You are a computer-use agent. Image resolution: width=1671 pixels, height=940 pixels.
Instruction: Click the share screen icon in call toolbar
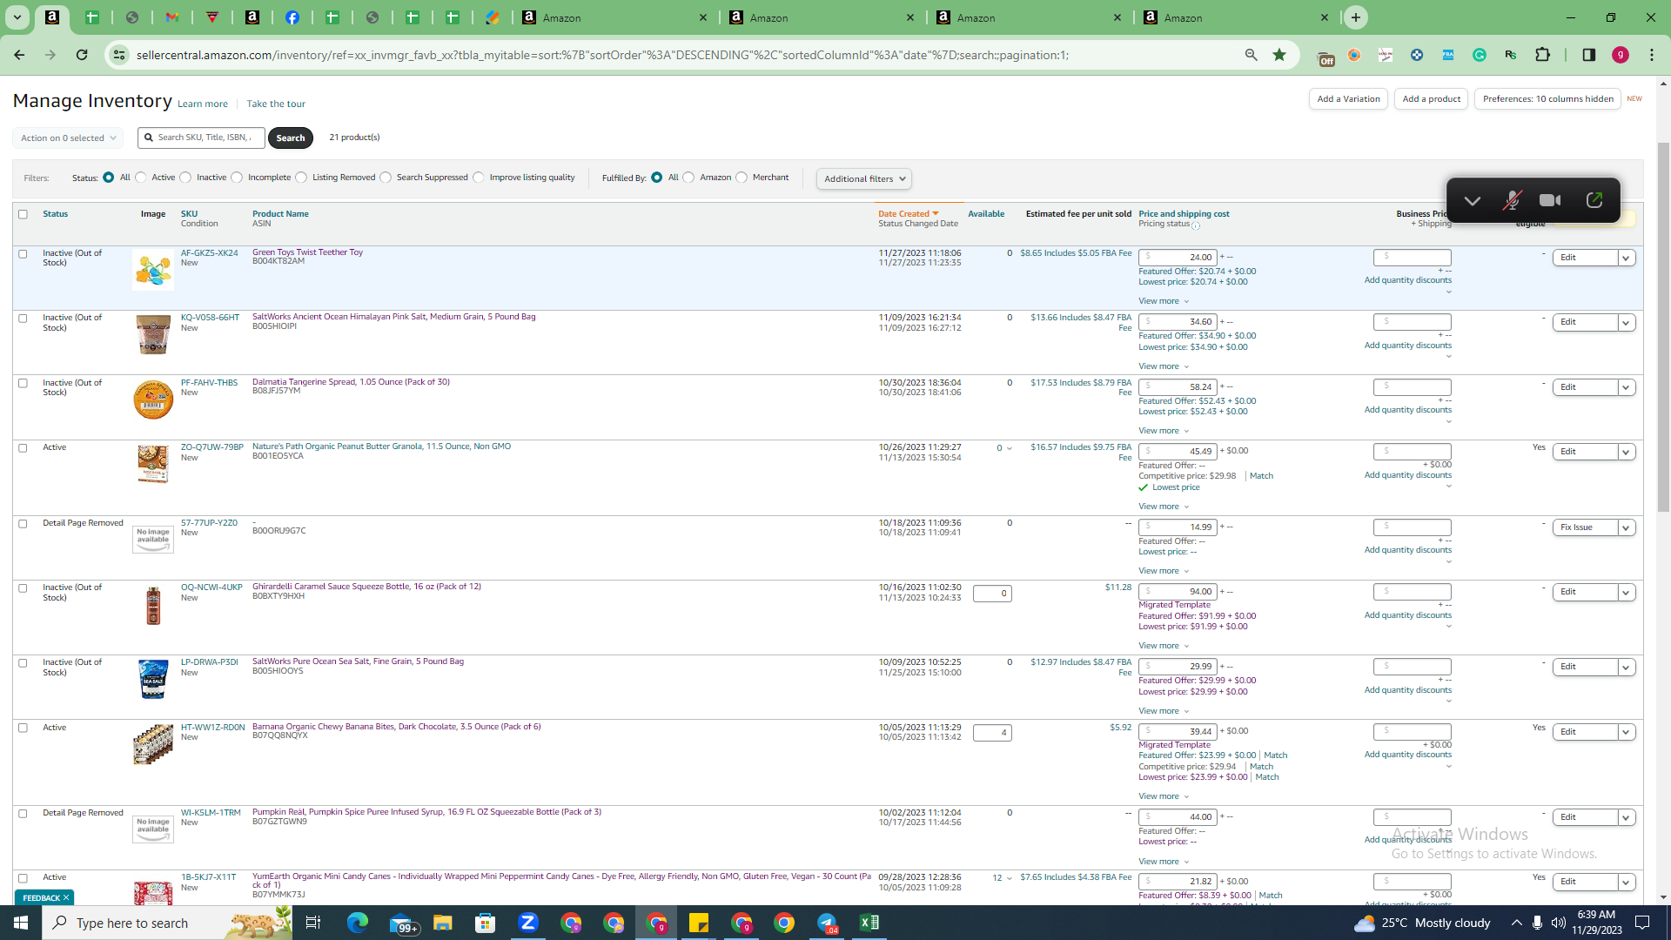pyautogui.click(x=1594, y=200)
